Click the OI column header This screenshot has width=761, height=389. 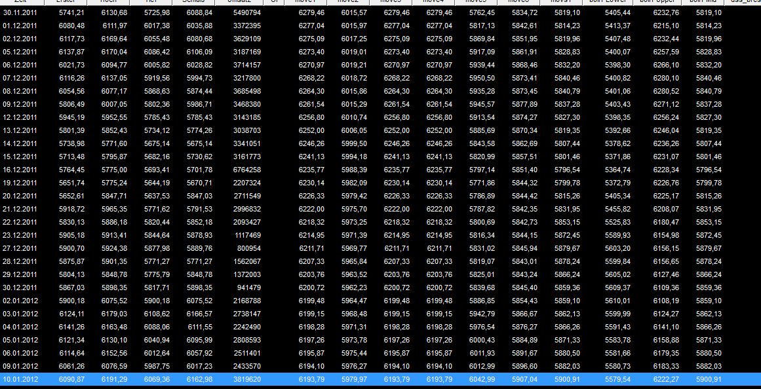tap(274, 3)
